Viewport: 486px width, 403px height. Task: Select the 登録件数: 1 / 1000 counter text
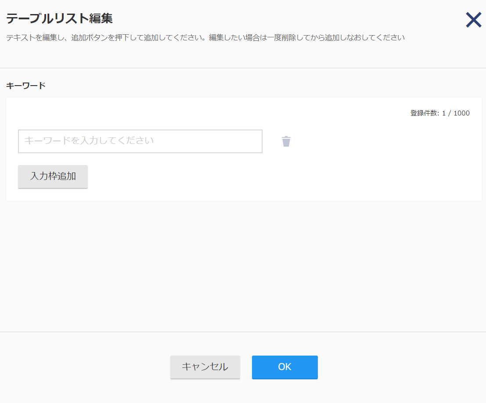pyautogui.click(x=440, y=113)
